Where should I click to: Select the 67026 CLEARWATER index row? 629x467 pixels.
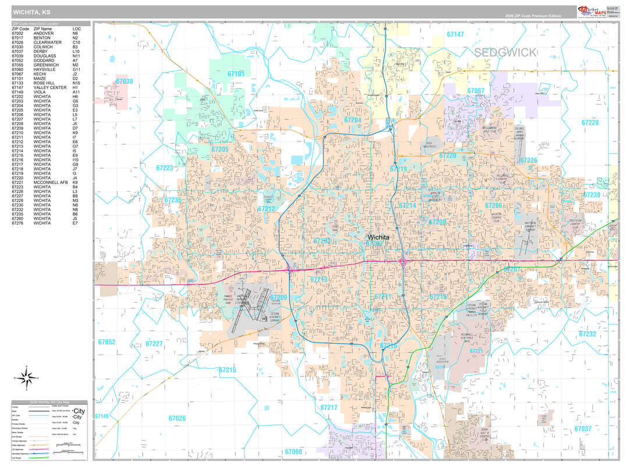click(x=46, y=42)
